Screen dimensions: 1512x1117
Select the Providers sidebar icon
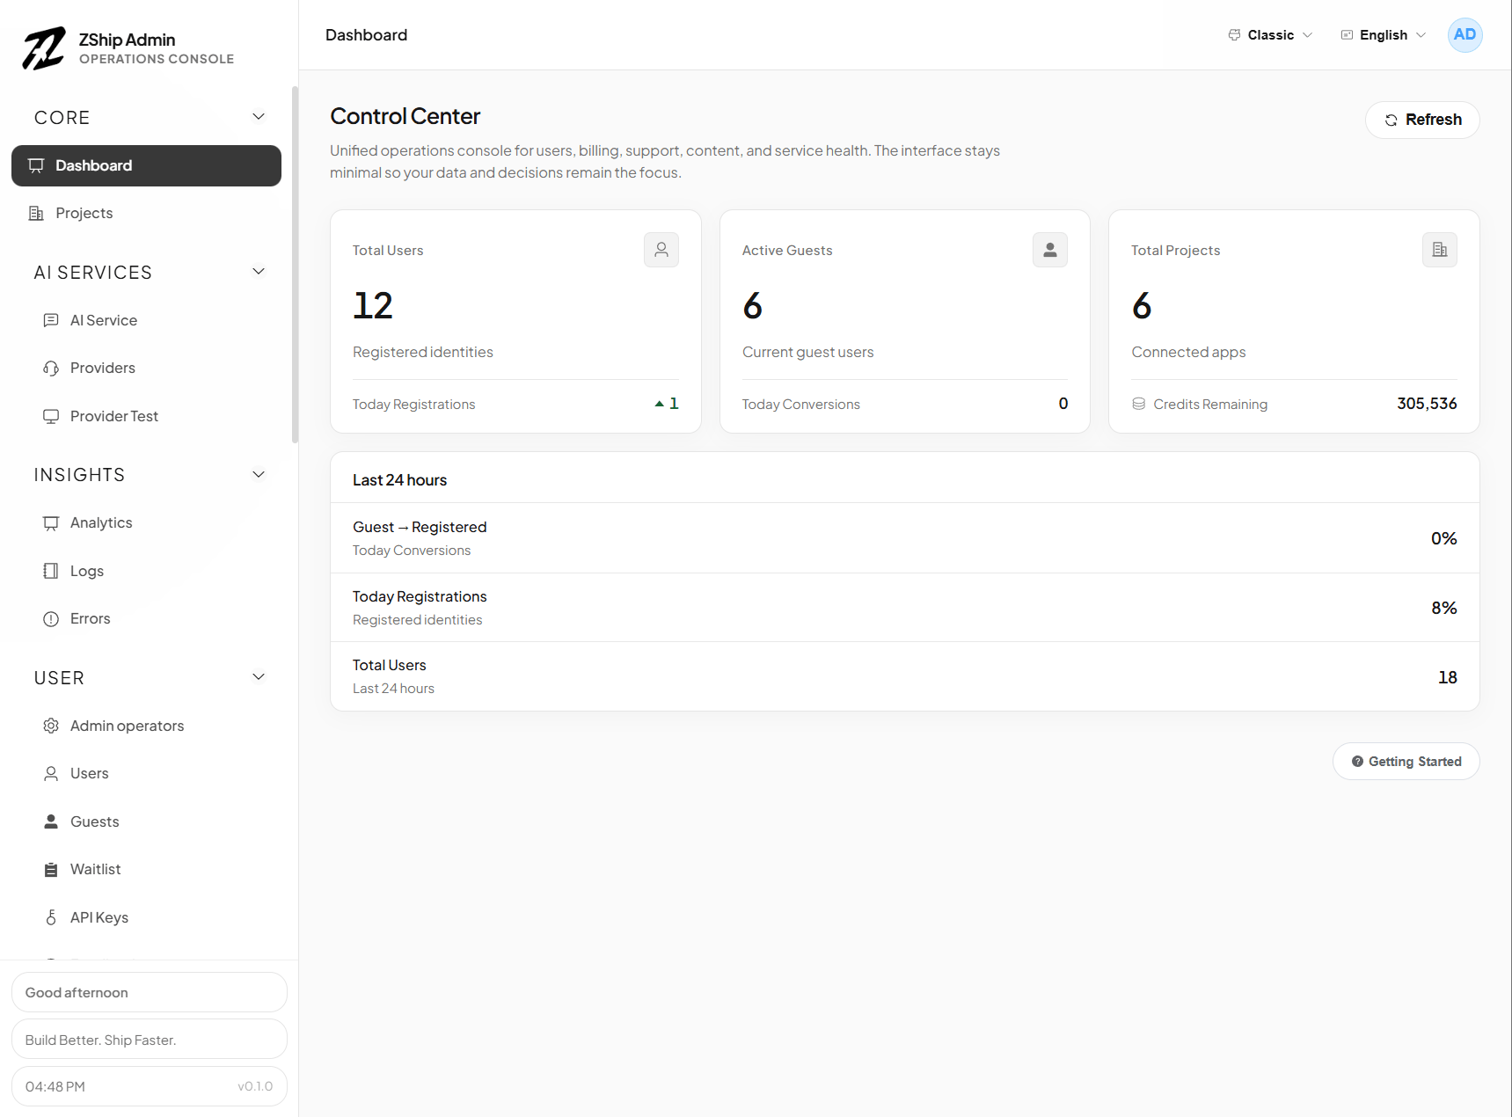coord(52,368)
